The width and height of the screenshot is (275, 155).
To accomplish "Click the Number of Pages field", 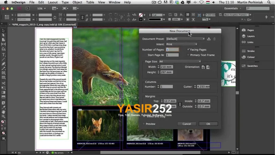I will click(172, 50).
